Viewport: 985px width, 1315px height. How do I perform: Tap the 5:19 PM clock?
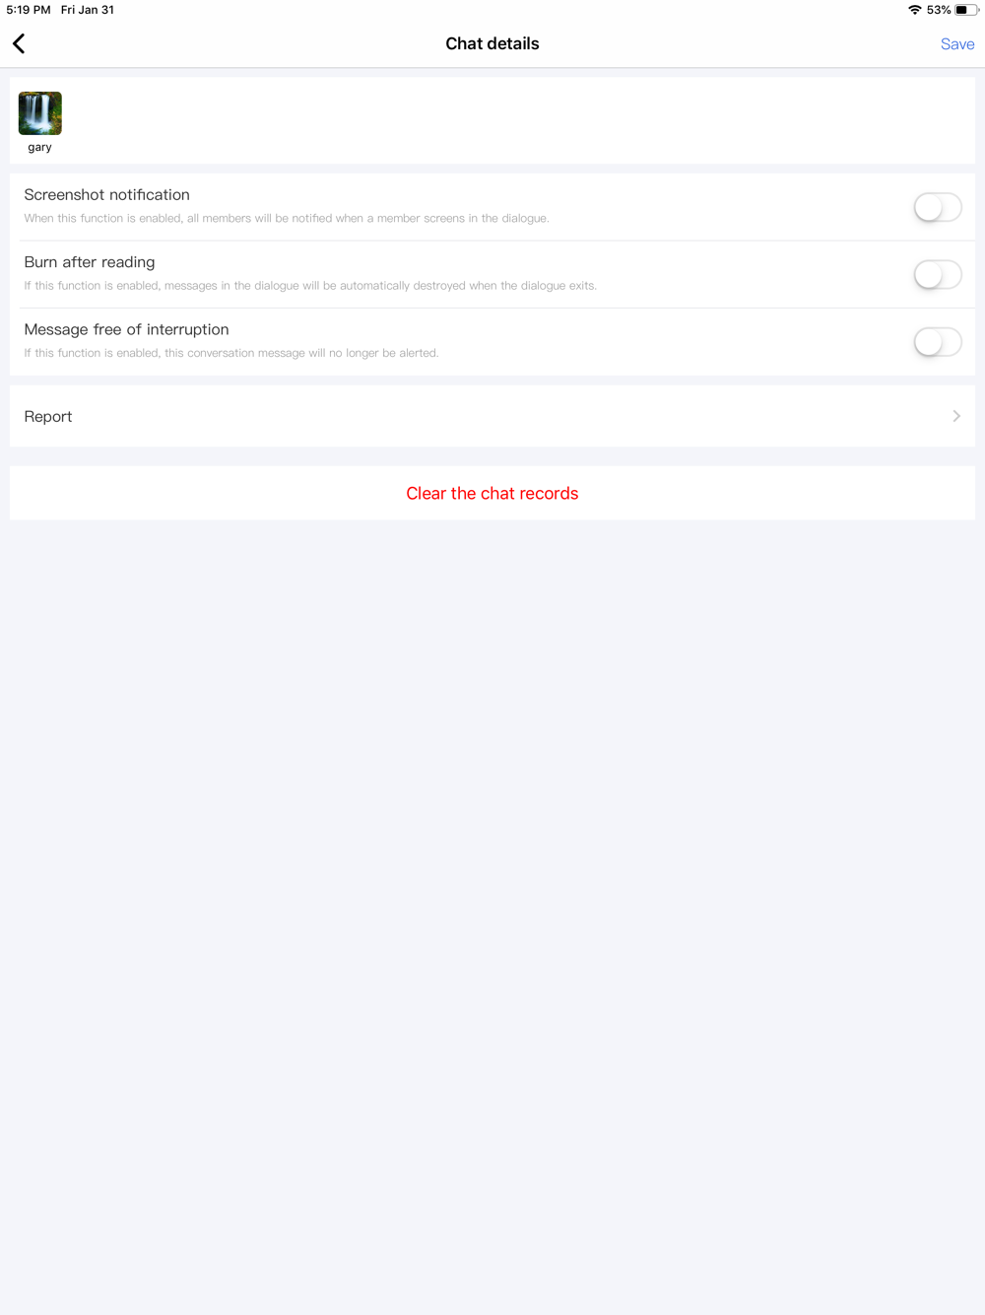click(x=29, y=10)
